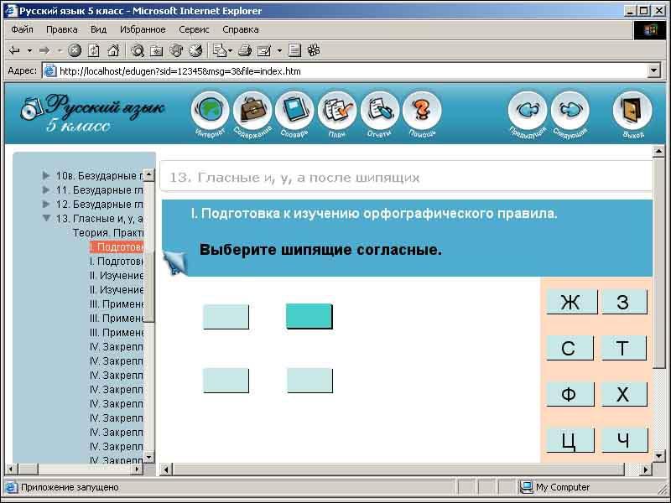
Task: Select the letter Х tile
Action: 623,394
